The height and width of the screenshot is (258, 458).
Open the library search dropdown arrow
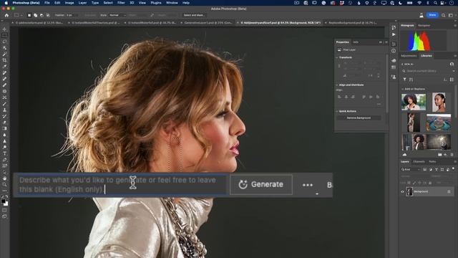tap(453, 71)
